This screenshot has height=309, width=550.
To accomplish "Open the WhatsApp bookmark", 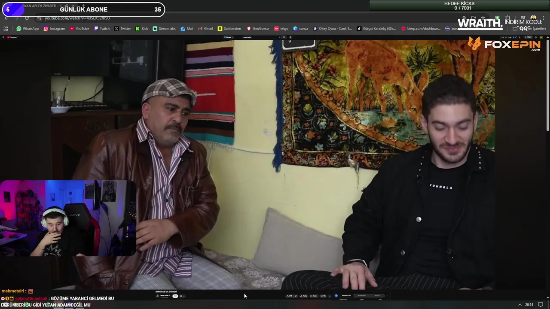I will (x=27, y=28).
